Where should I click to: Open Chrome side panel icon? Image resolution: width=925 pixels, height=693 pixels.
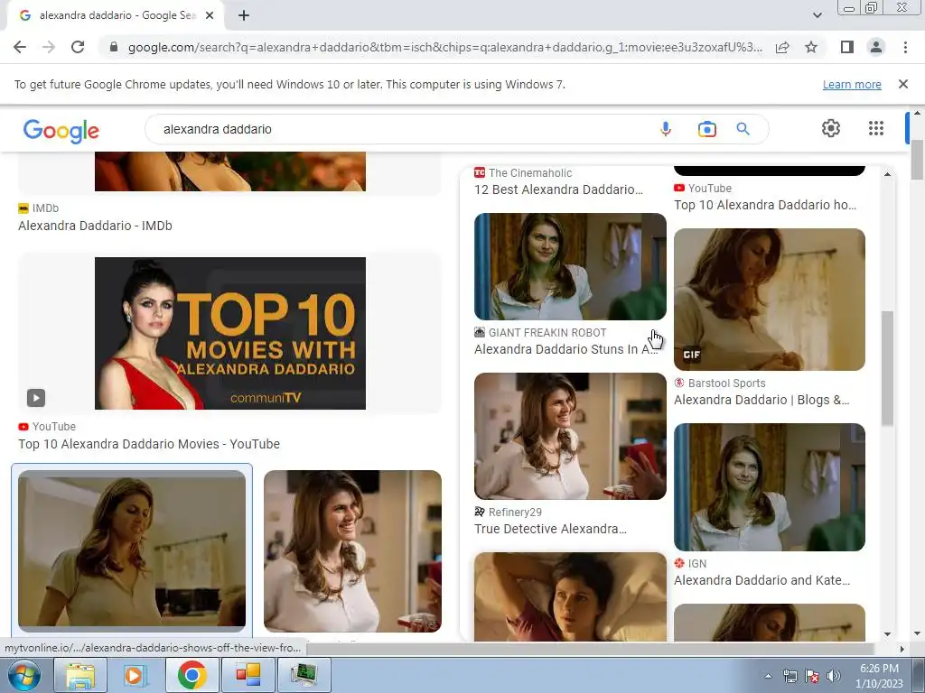pos(847,47)
